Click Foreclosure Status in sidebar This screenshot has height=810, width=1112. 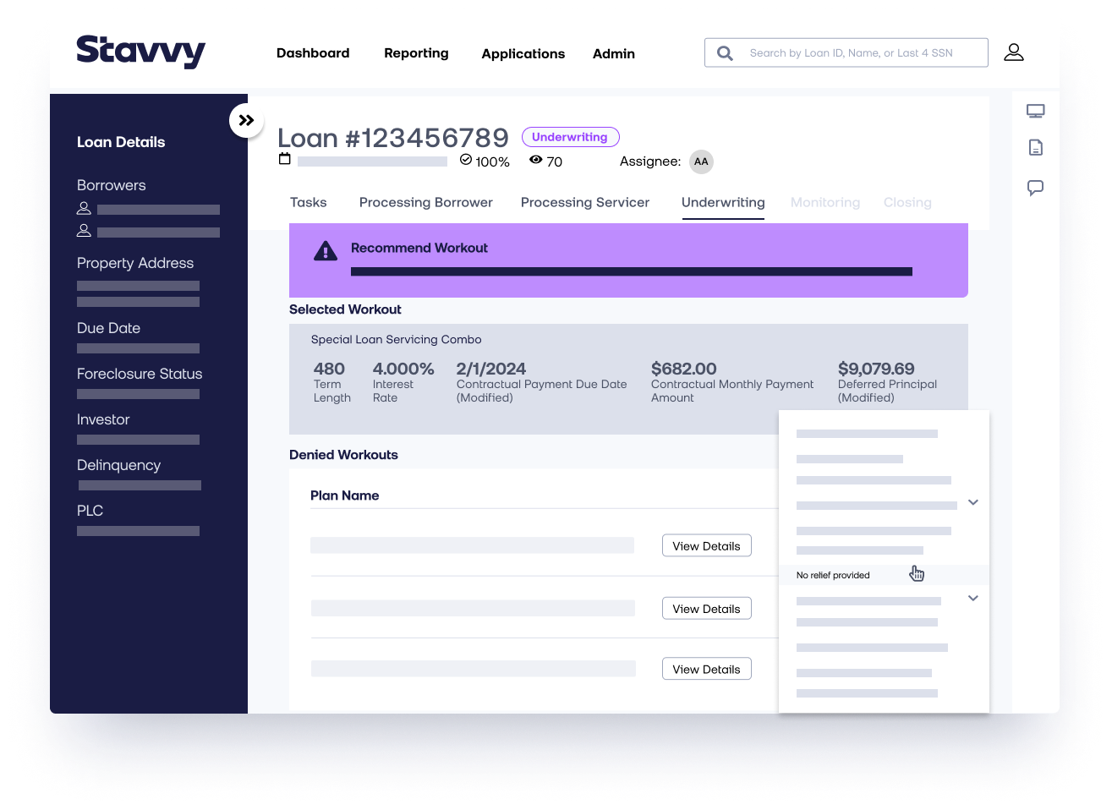(140, 374)
